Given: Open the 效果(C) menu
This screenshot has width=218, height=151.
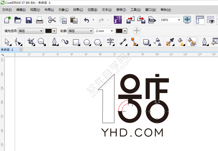Looking at the screenshot, I should point(78,10).
